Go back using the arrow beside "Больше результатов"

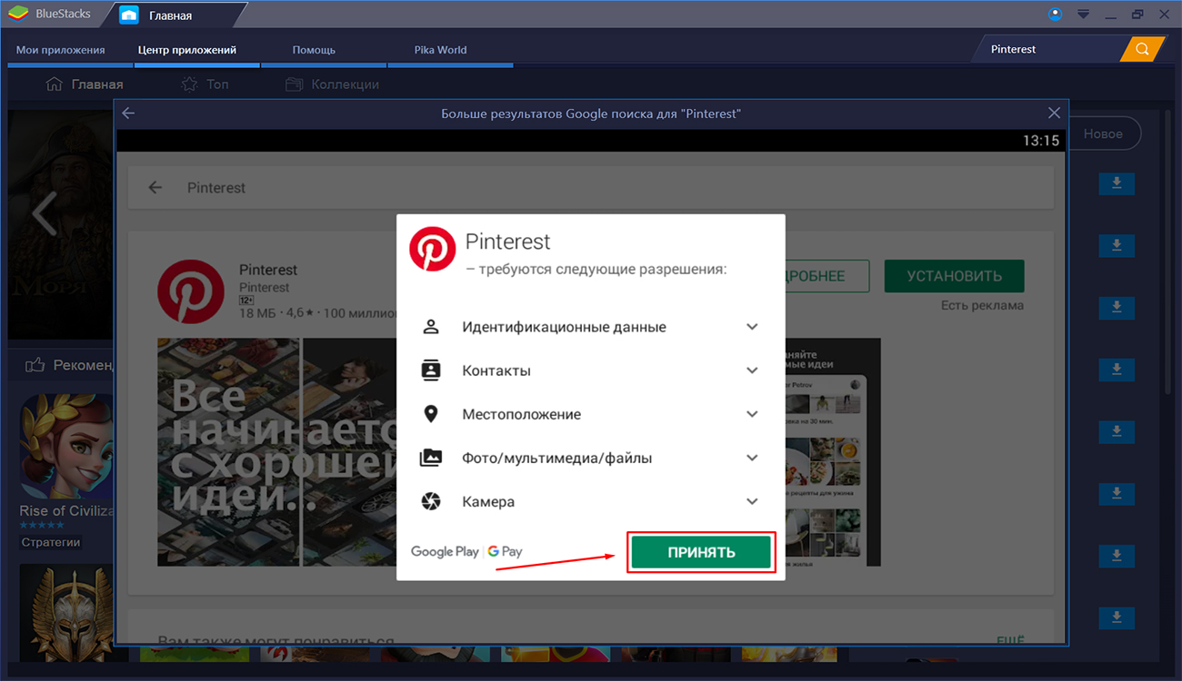tap(128, 113)
